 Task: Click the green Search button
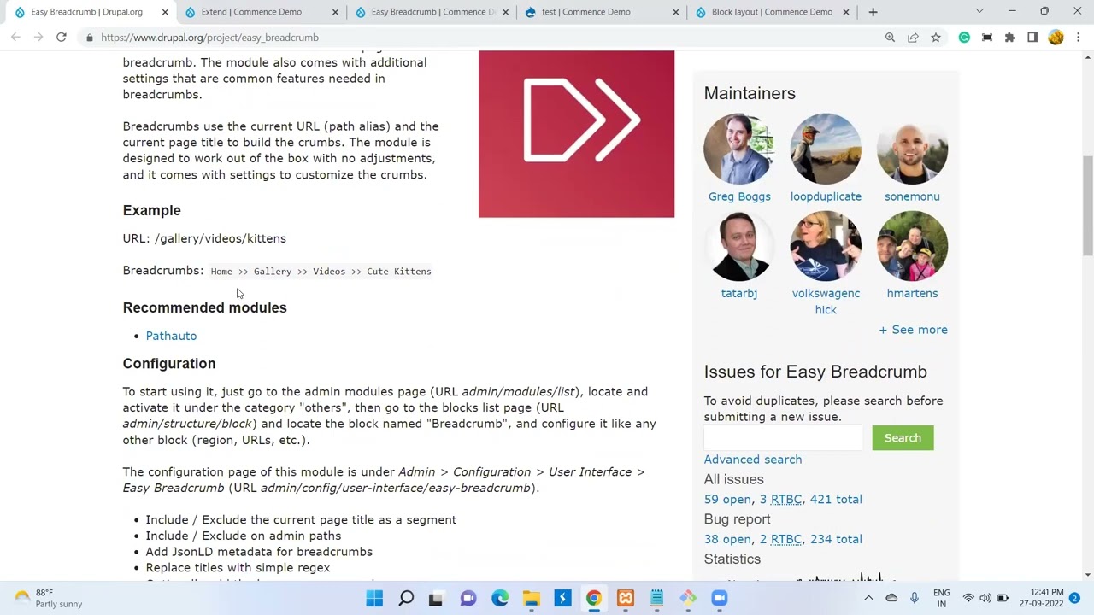903,438
